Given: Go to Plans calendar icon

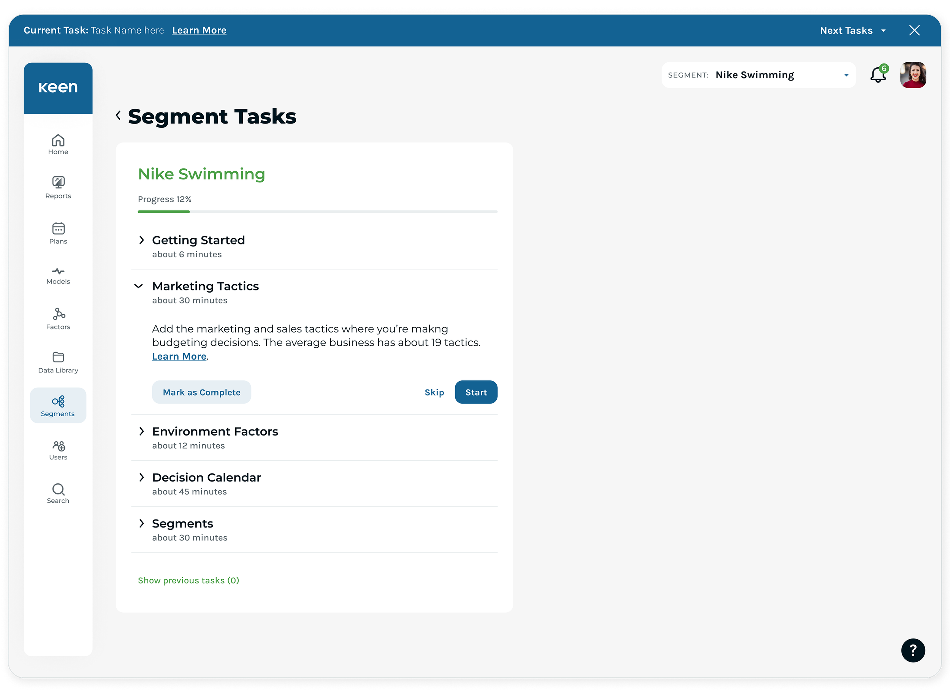Looking at the screenshot, I should pos(58,233).
